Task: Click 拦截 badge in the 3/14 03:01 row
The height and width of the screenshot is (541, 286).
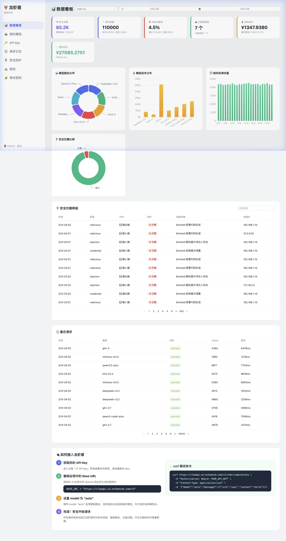Action: click(153, 302)
